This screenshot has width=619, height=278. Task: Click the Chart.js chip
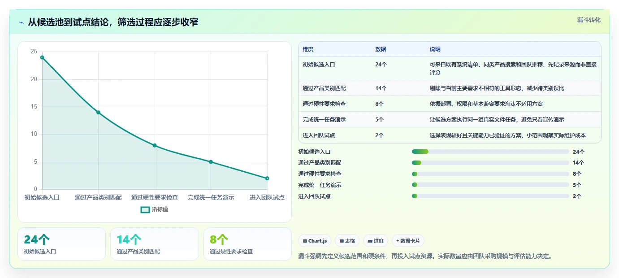[x=315, y=241]
